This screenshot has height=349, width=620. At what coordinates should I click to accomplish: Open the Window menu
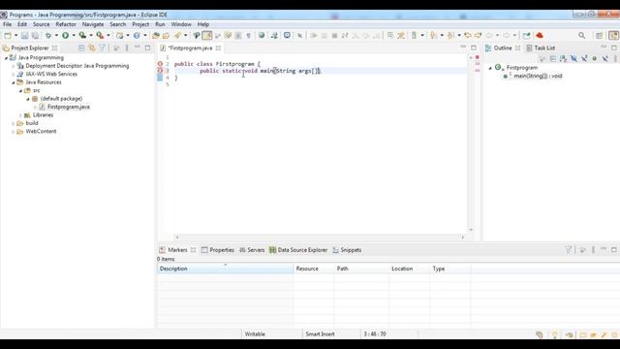click(181, 24)
